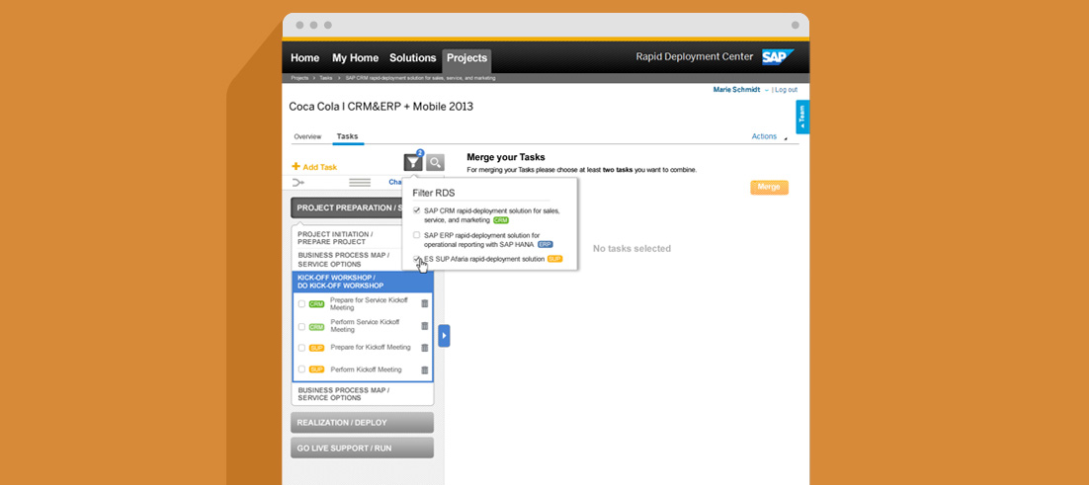Expand Business Process Map section above Kick-off Workshop
1089x485 pixels.
(347, 260)
